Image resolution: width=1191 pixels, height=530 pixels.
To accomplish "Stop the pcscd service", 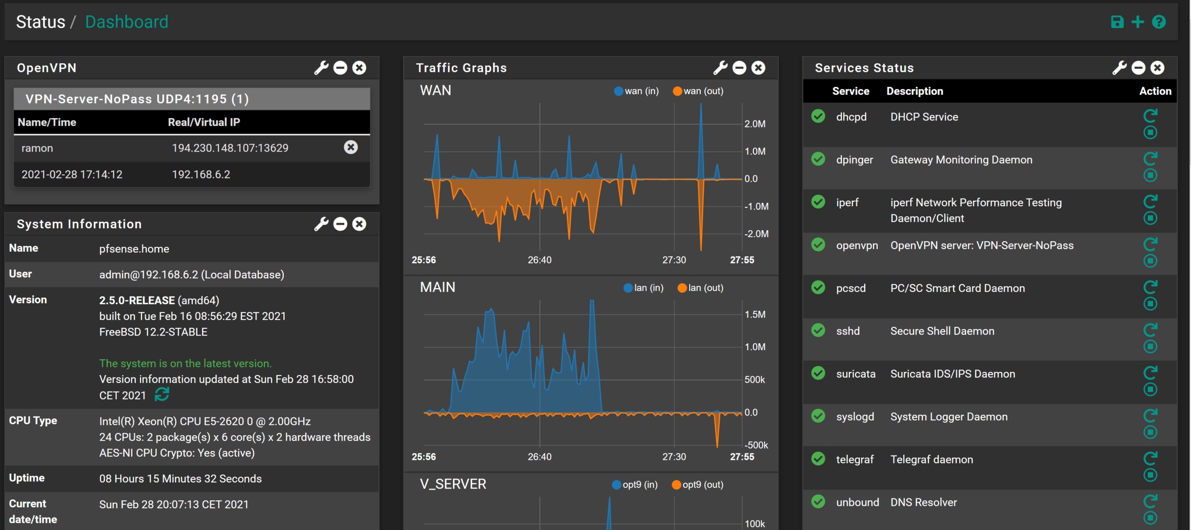I will 1150,304.
